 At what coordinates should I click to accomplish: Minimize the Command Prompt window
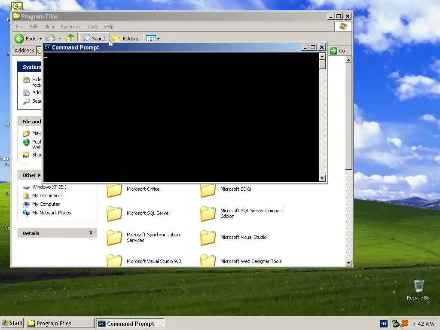coord(305,47)
